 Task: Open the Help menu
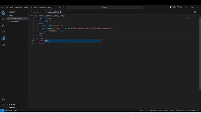tap(49, 8)
